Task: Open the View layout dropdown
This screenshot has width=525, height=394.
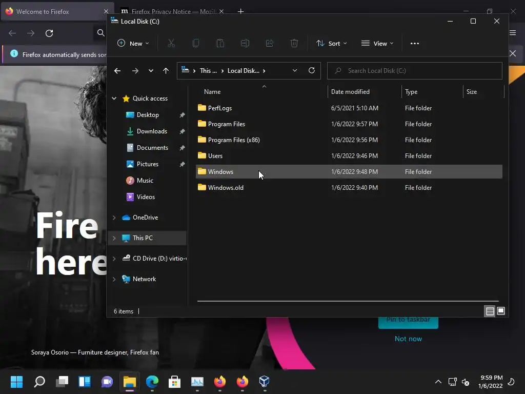Action: pos(377,43)
